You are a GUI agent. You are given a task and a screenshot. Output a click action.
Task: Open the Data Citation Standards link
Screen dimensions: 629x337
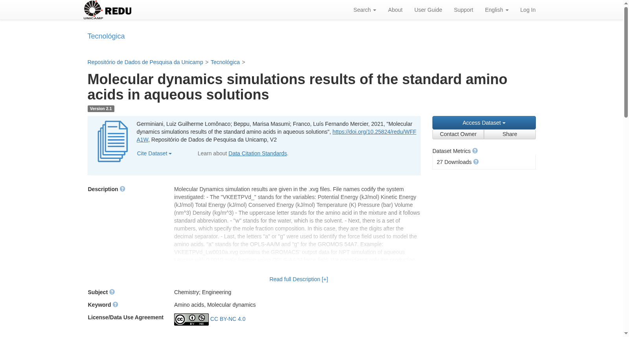pyautogui.click(x=258, y=153)
